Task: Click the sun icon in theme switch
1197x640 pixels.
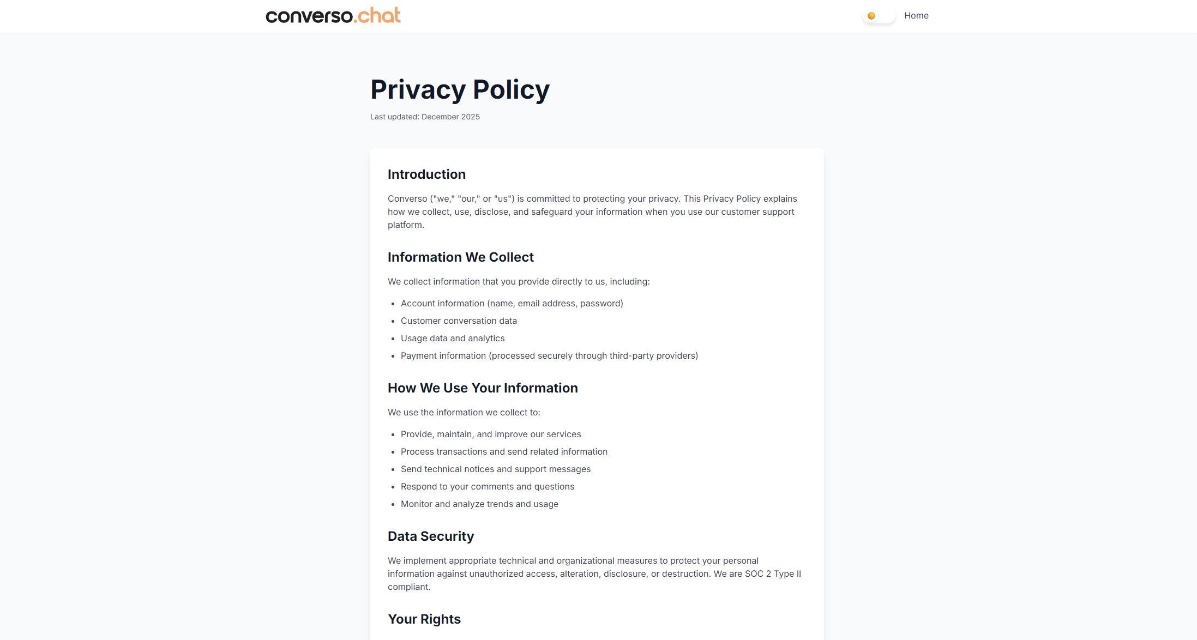Action: (x=871, y=16)
